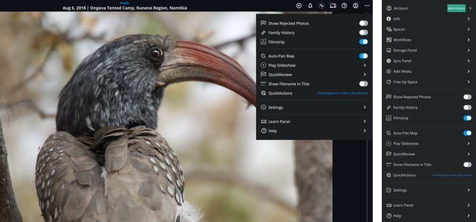
Task: Click the Family History icon in popup menu
Action: [x=263, y=32]
